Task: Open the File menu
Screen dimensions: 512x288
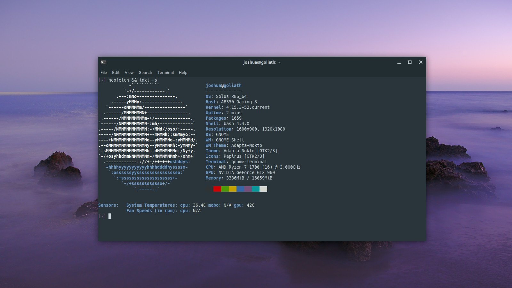Action: tap(104, 73)
